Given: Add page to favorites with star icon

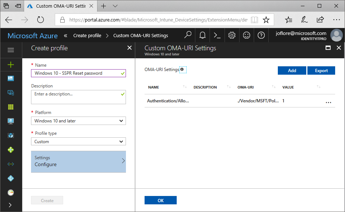Looking at the screenshot, I should 266,20.
